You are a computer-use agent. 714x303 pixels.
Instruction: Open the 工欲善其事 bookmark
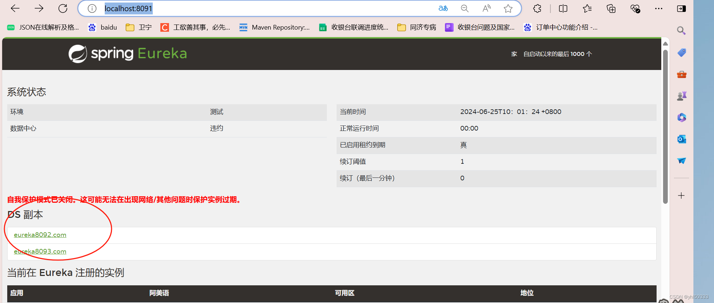[x=195, y=27]
